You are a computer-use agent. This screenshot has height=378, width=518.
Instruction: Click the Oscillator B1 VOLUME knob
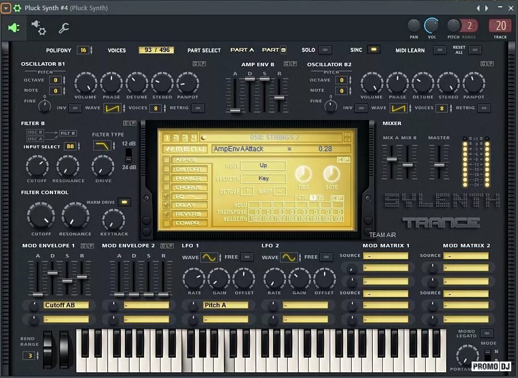coord(85,83)
